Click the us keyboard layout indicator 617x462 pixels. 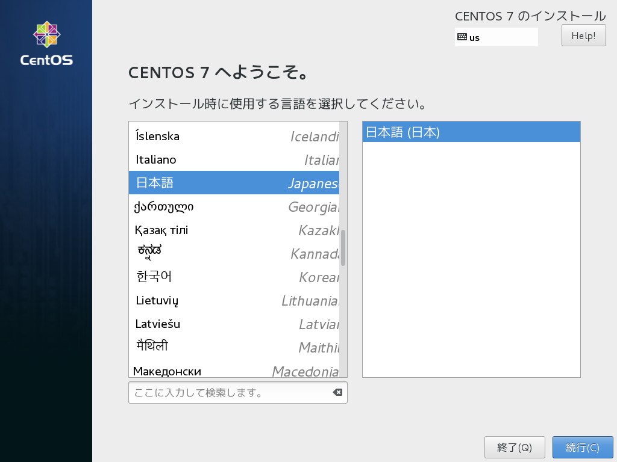496,37
